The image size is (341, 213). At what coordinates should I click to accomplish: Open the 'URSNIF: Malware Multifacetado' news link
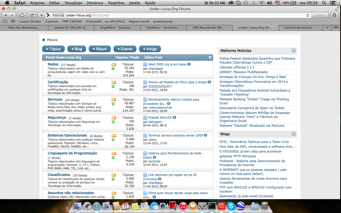pos(243,72)
